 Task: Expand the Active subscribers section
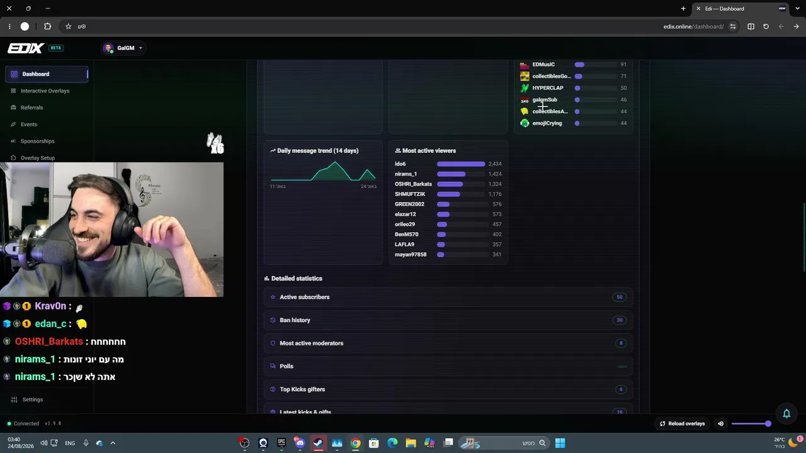pyautogui.click(x=448, y=297)
